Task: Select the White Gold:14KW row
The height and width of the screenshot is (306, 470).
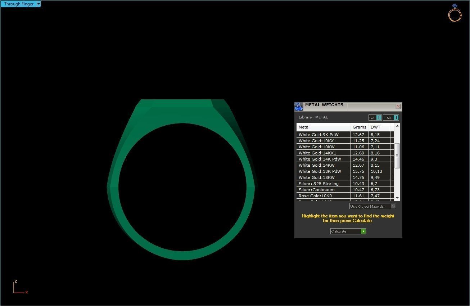Action: pos(345,165)
